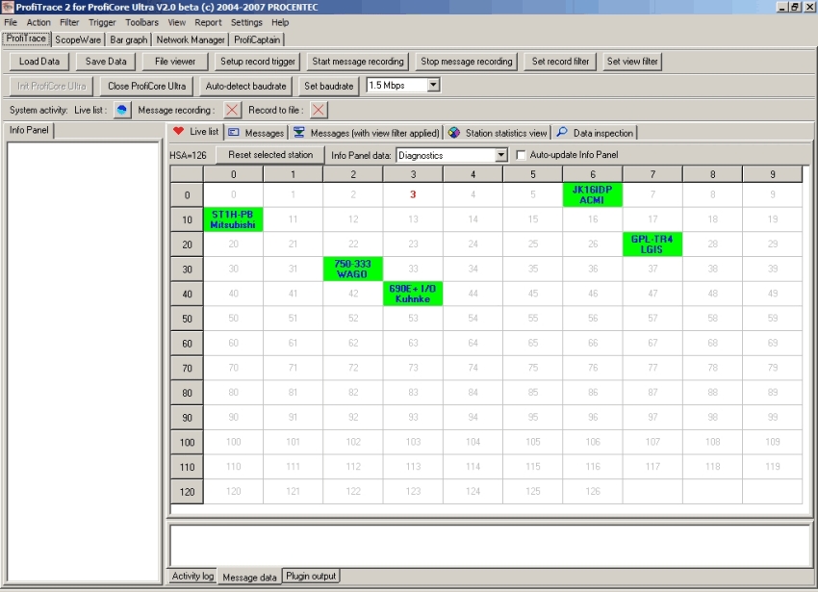The image size is (818, 592).
Task: Click the Record to file red X icon
Action: [x=319, y=110]
